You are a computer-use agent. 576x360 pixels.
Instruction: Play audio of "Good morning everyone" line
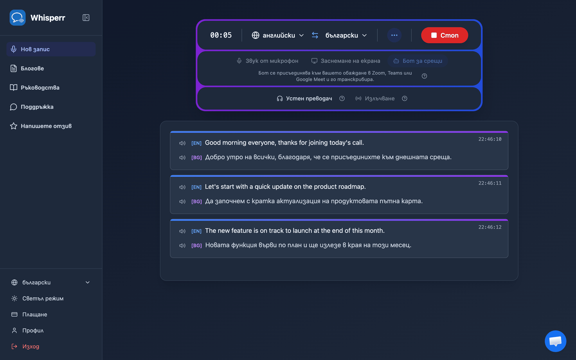click(x=183, y=143)
